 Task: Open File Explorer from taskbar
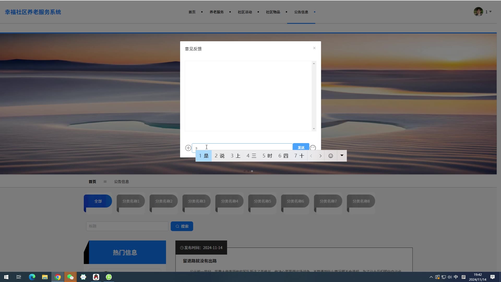pos(45,277)
